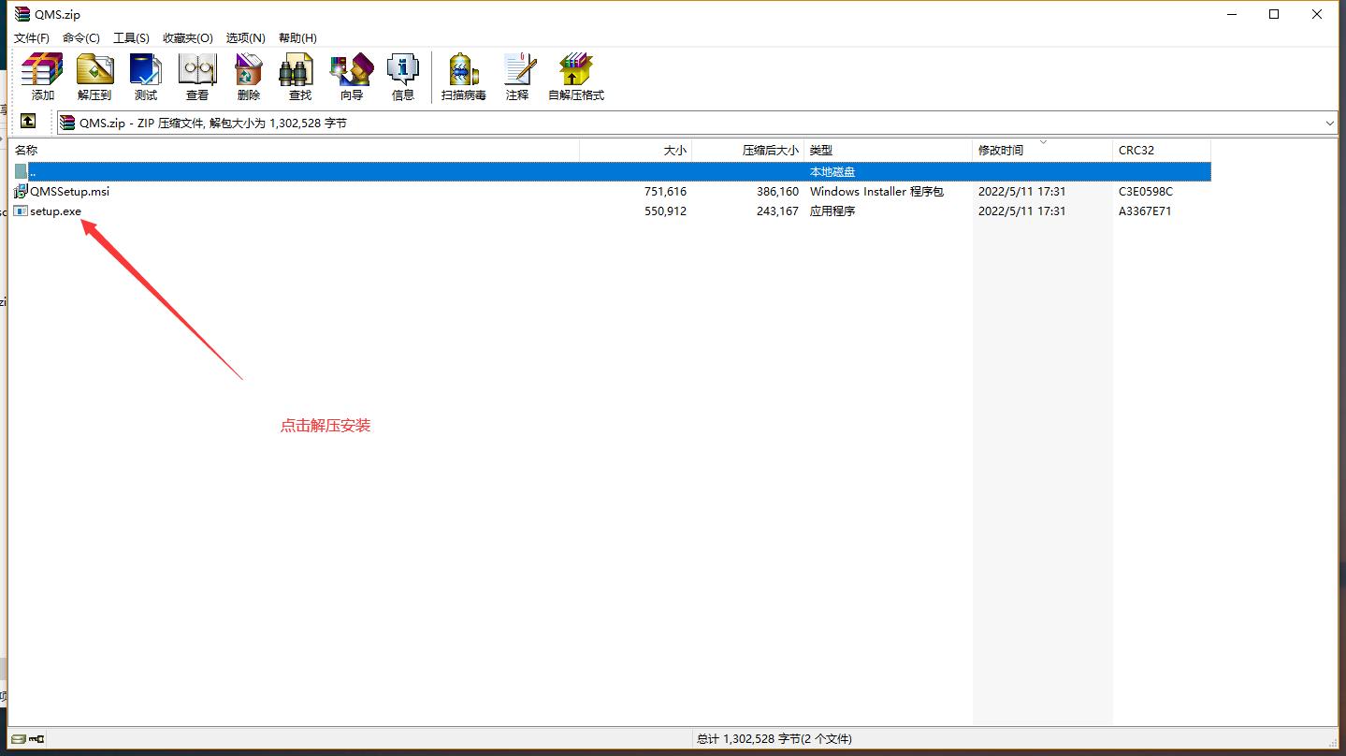The width and height of the screenshot is (1346, 756).
Task: Click the 解压到 (Extract To) icon
Action: [94, 76]
